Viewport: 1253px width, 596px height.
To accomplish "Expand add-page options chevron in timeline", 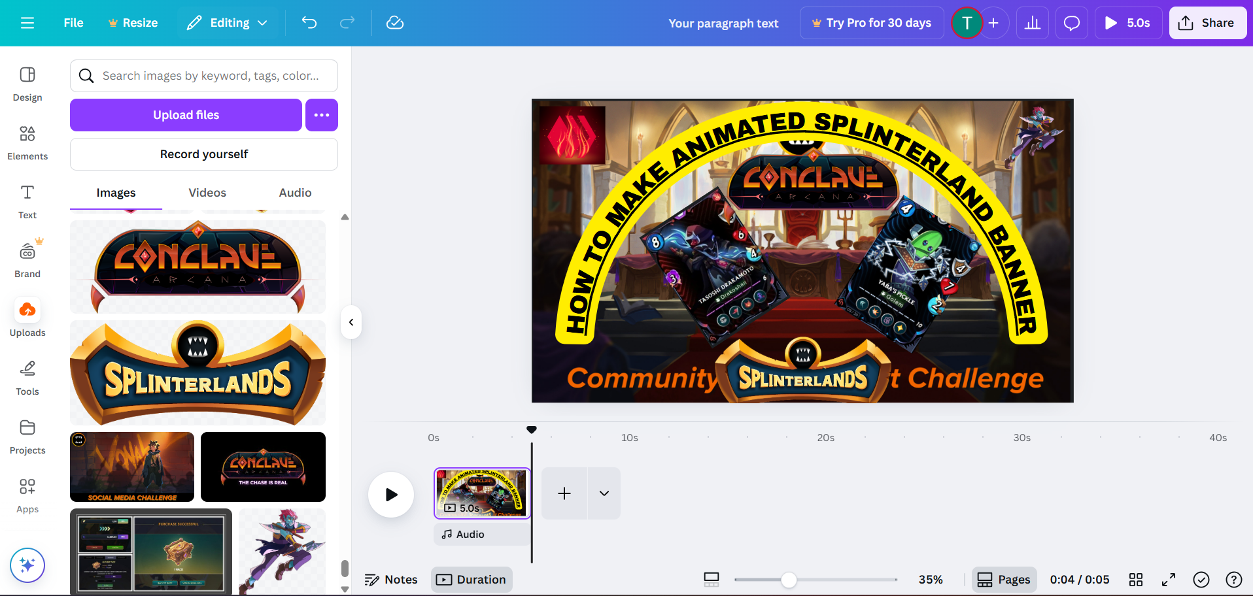I will coord(604,493).
